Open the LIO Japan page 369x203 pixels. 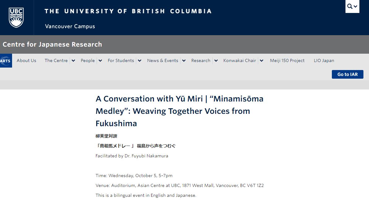point(324,60)
